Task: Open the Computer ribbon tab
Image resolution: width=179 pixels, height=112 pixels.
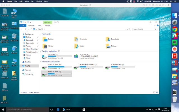Action: point(31,25)
